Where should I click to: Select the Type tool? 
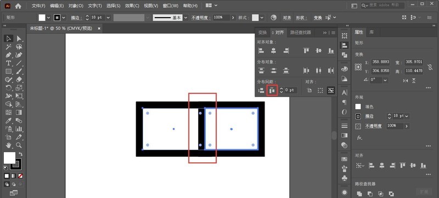(9, 63)
